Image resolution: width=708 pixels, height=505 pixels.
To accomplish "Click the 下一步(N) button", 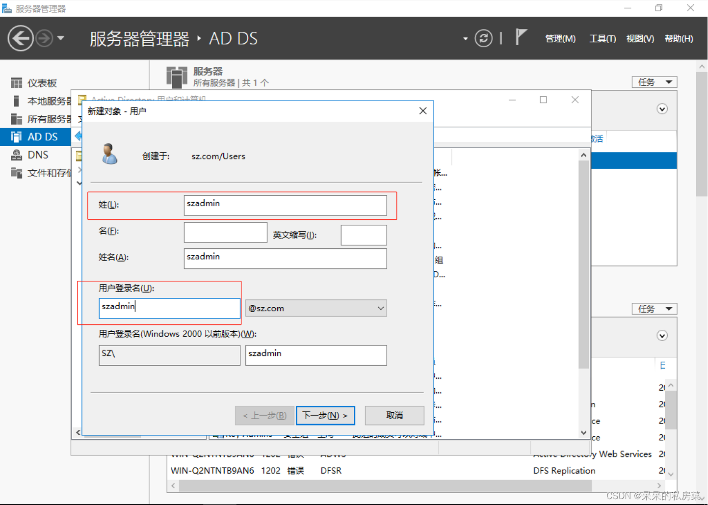I will pos(325,416).
